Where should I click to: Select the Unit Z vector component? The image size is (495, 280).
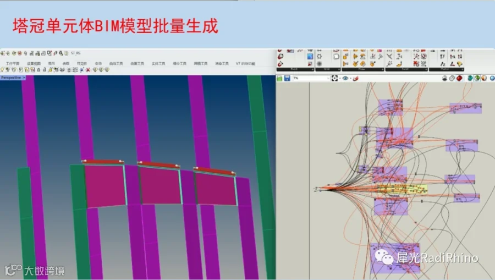pos(443,63)
